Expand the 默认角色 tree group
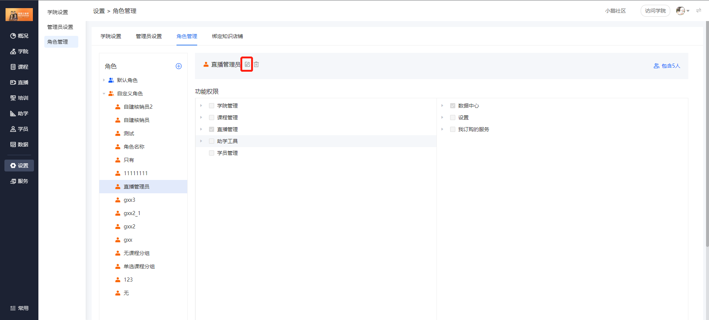The width and height of the screenshot is (709, 320). tap(104, 80)
